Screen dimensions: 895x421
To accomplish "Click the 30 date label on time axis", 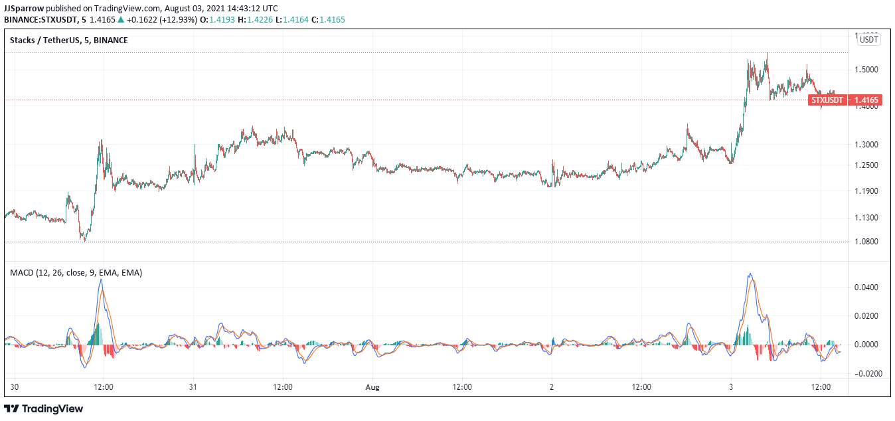I will tap(15, 386).
